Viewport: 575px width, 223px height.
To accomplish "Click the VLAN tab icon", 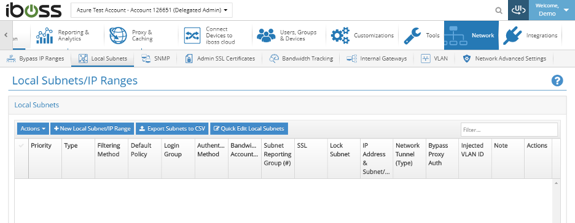I will click(x=425, y=58).
